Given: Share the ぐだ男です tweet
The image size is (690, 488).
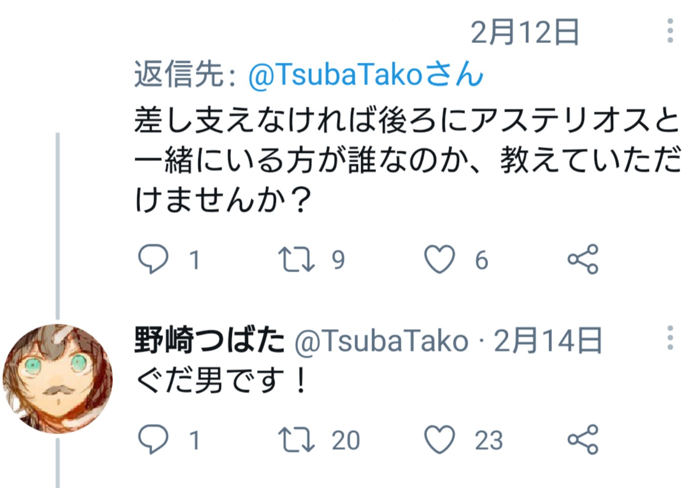Looking at the screenshot, I should click(x=583, y=439).
